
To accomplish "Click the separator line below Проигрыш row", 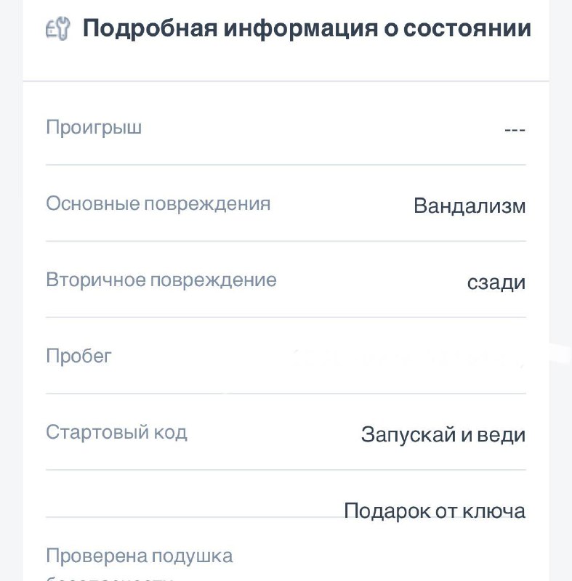I will [286, 165].
